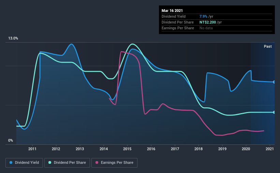Viewport: 280px width, 173px height.
Task: Click the NT$2.200 dividend per share value
Action: (x=208, y=22)
